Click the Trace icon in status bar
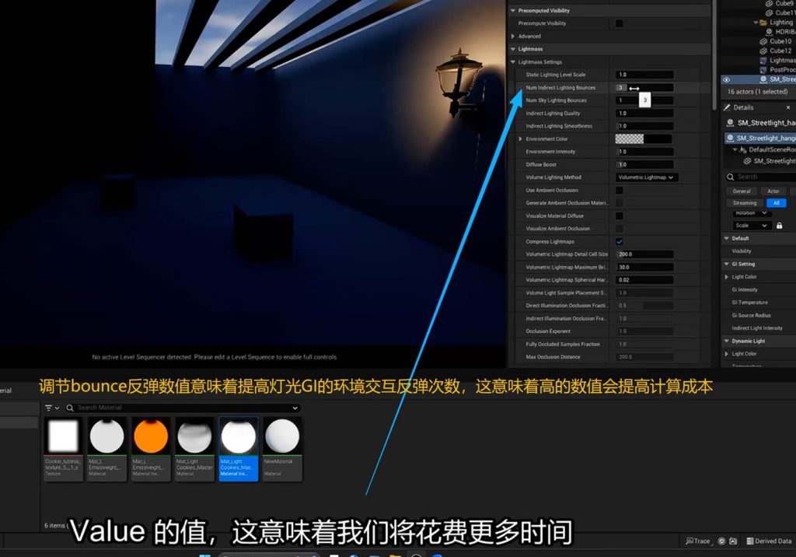Image resolution: width=796 pixels, height=557 pixels. tap(690, 541)
